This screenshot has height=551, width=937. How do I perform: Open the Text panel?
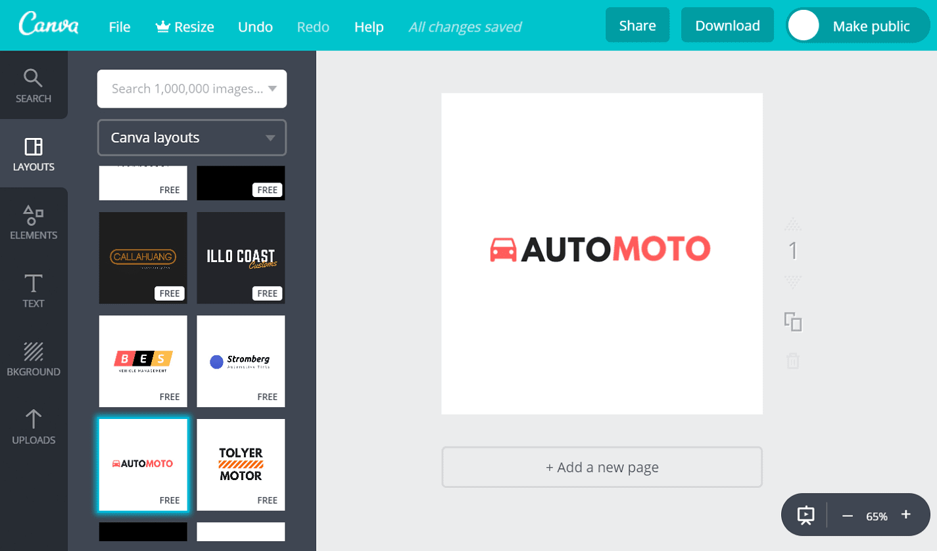tap(34, 291)
